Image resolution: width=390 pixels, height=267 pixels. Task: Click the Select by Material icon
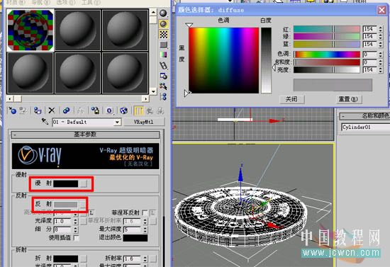coord(163,86)
